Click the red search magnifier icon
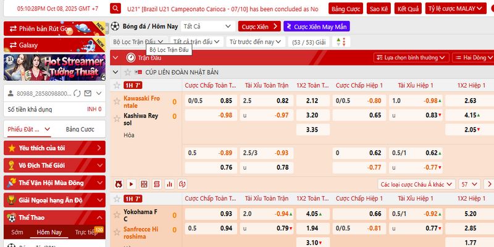This screenshot has height=247, width=494. click(115, 9)
